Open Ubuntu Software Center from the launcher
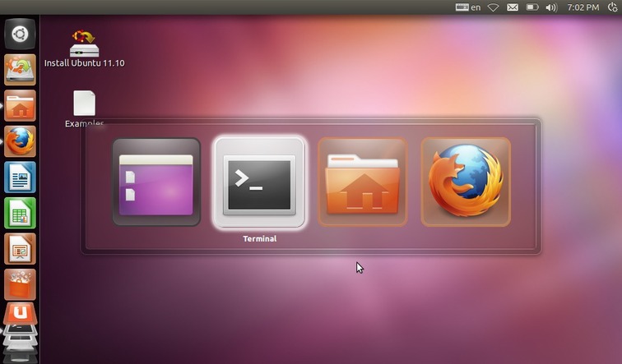 pyautogui.click(x=20, y=284)
